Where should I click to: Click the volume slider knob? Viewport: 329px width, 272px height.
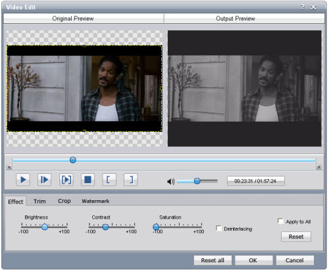[197, 181]
